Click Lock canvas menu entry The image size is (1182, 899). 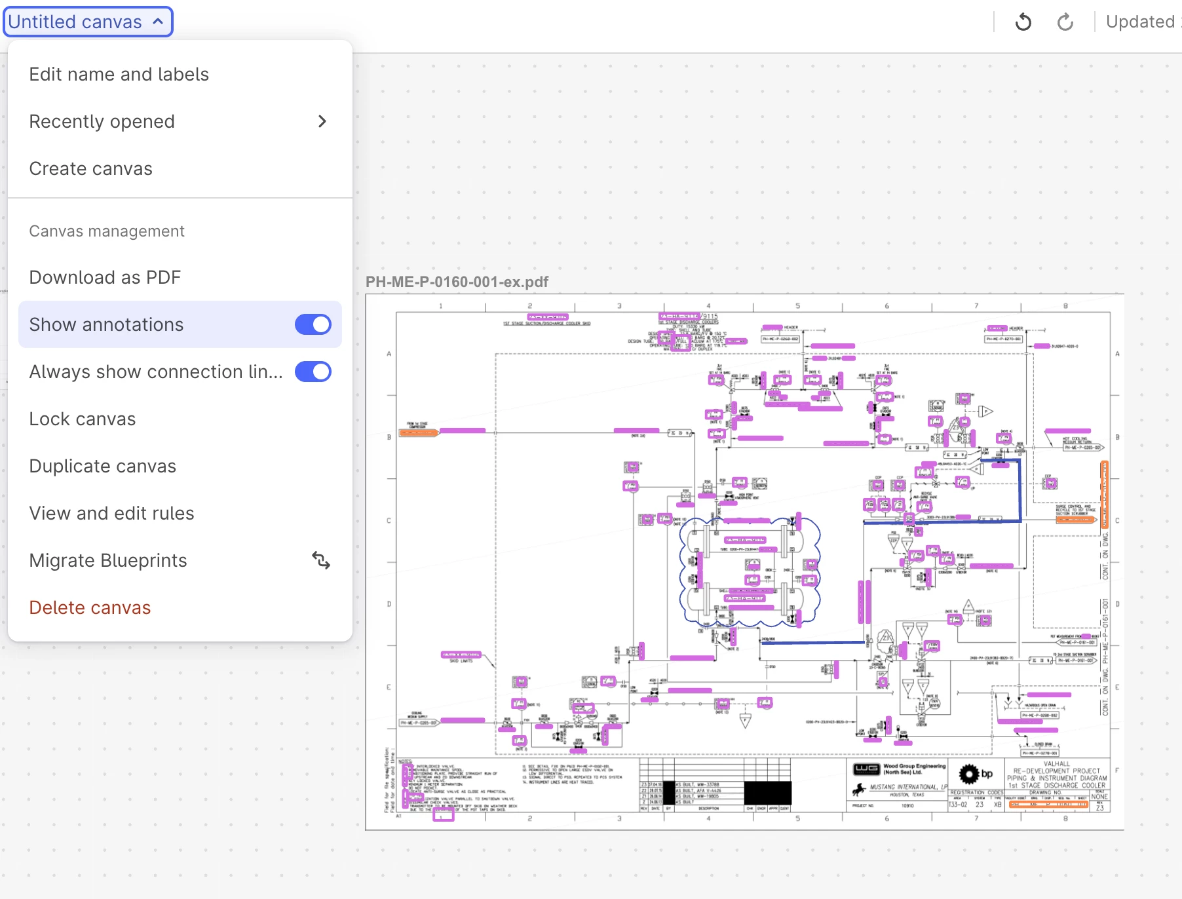pyautogui.click(x=83, y=419)
